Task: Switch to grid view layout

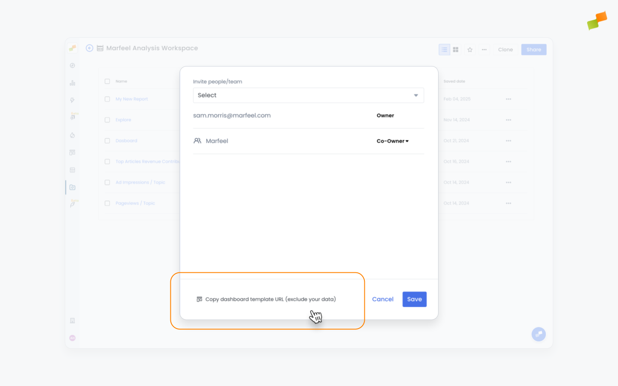Action: tap(455, 49)
